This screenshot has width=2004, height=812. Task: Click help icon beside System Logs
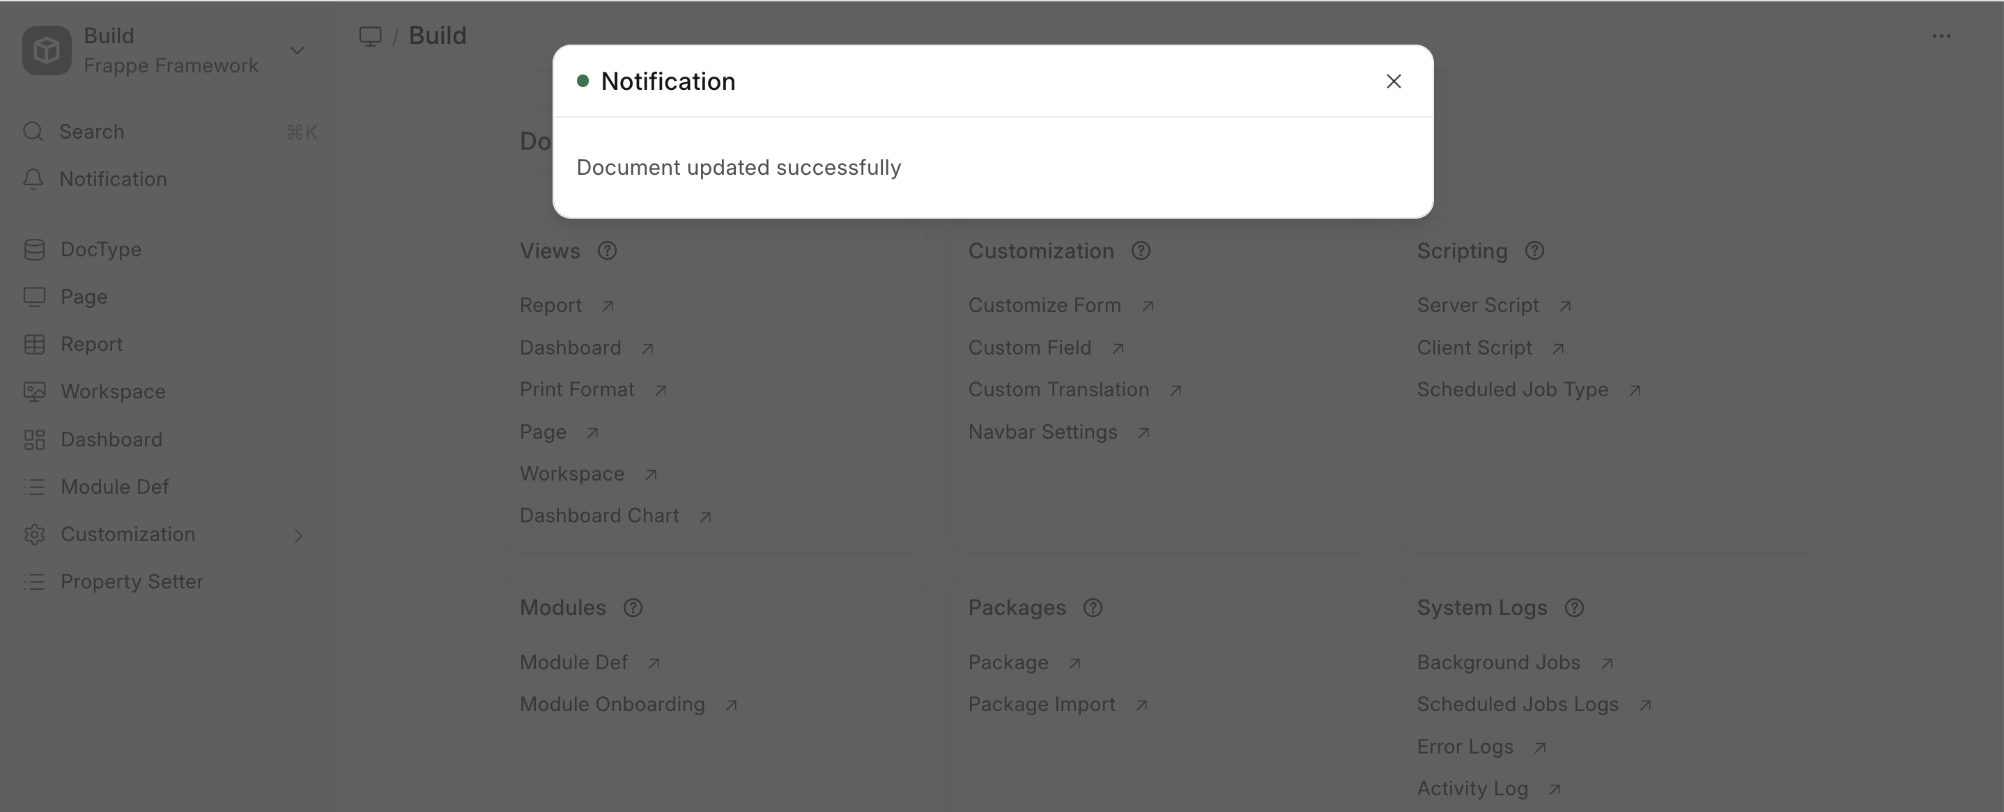point(1574,608)
